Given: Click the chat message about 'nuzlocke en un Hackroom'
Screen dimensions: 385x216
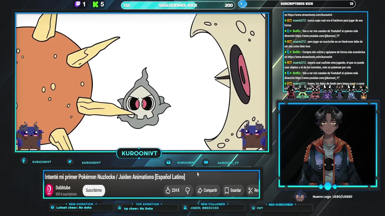Looking at the screenshot, I should click(x=324, y=44).
